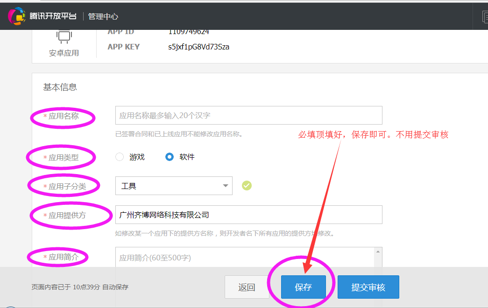The height and width of the screenshot is (308, 488).
Task: Click inside the 应用简介 text area
Action: coord(245,258)
